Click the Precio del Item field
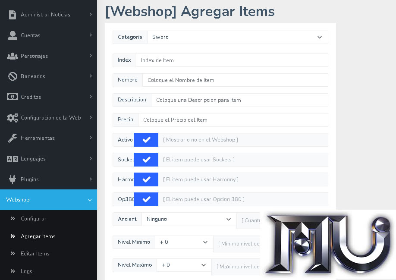 tap(233, 120)
